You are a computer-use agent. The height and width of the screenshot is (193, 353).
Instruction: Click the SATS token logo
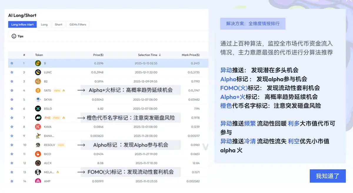pyautogui.click(x=38, y=90)
